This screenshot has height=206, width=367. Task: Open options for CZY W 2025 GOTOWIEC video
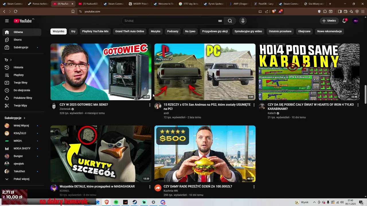pos(150,105)
